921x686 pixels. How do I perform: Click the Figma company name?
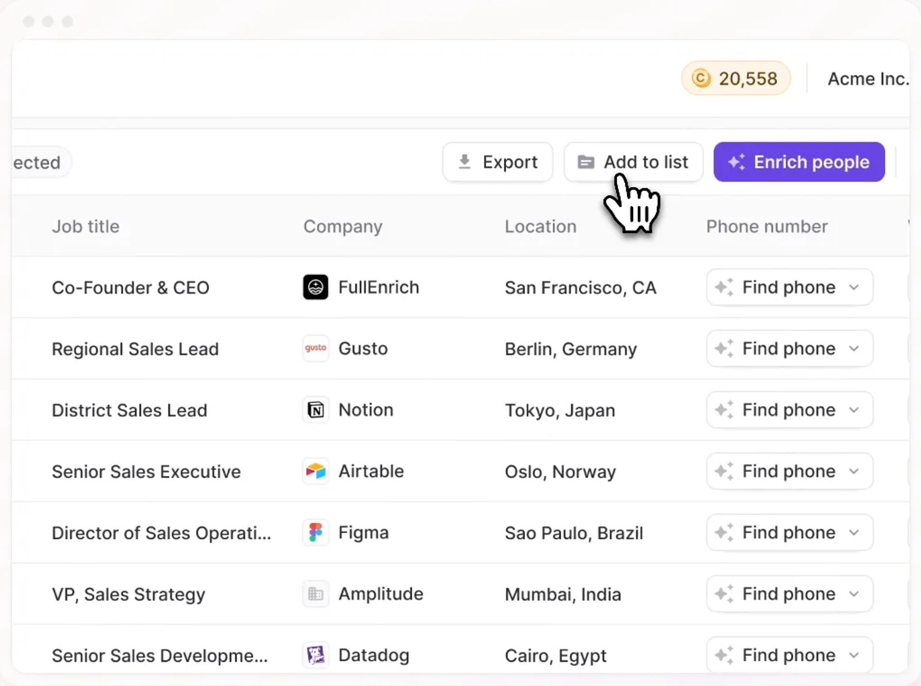point(364,532)
